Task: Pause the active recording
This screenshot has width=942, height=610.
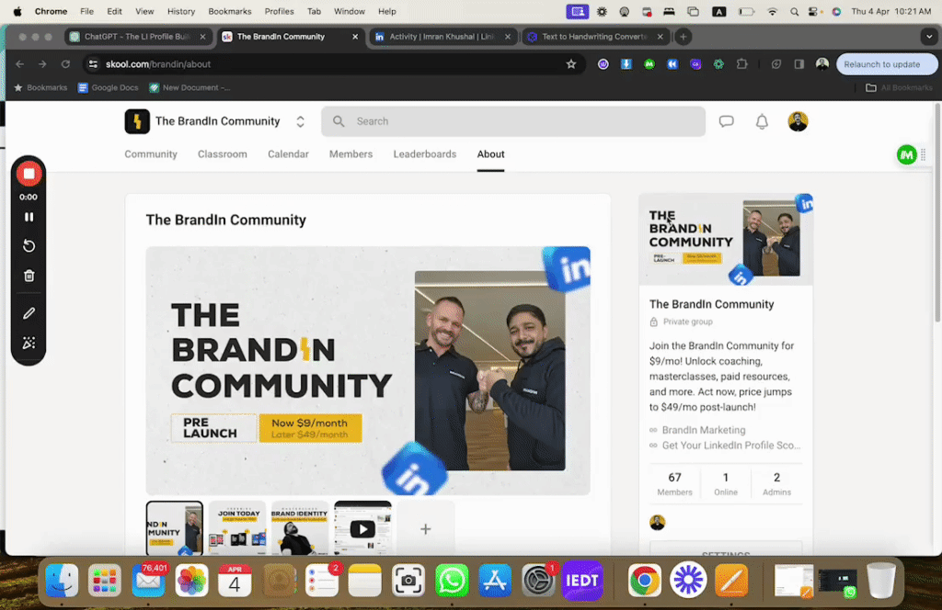Action: [x=28, y=217]
